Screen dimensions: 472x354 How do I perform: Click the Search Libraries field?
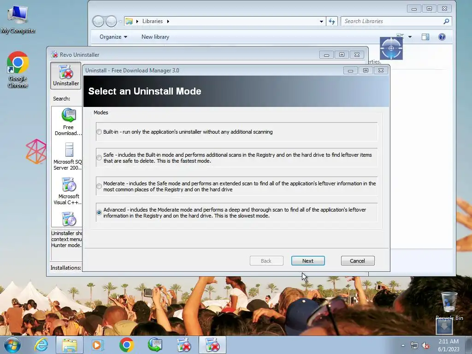pos(391,21)
